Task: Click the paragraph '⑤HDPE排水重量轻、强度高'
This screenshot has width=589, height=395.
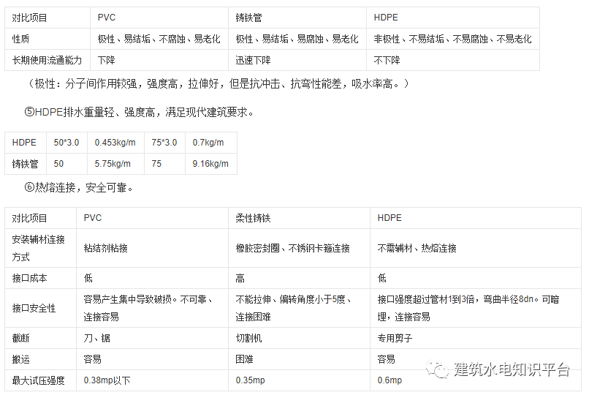Action: tap(139, 112)
